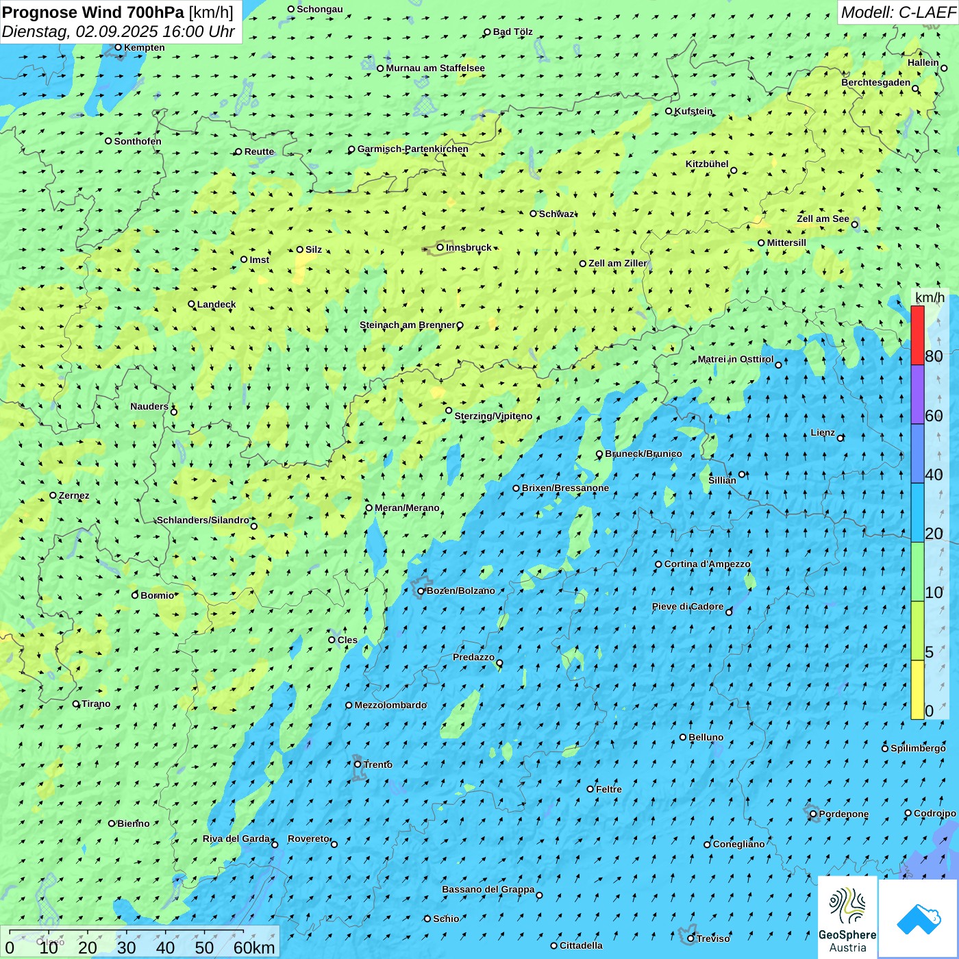This screenshot has width=959, height=959.
Task: Click the 'Schlanders/Silandro' label
Action: point(203,520)
